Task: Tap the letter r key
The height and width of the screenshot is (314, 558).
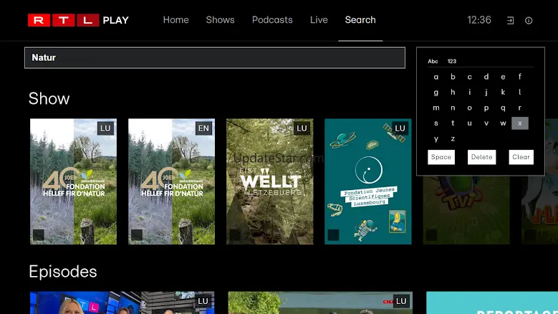Action: tap(519, 108)
